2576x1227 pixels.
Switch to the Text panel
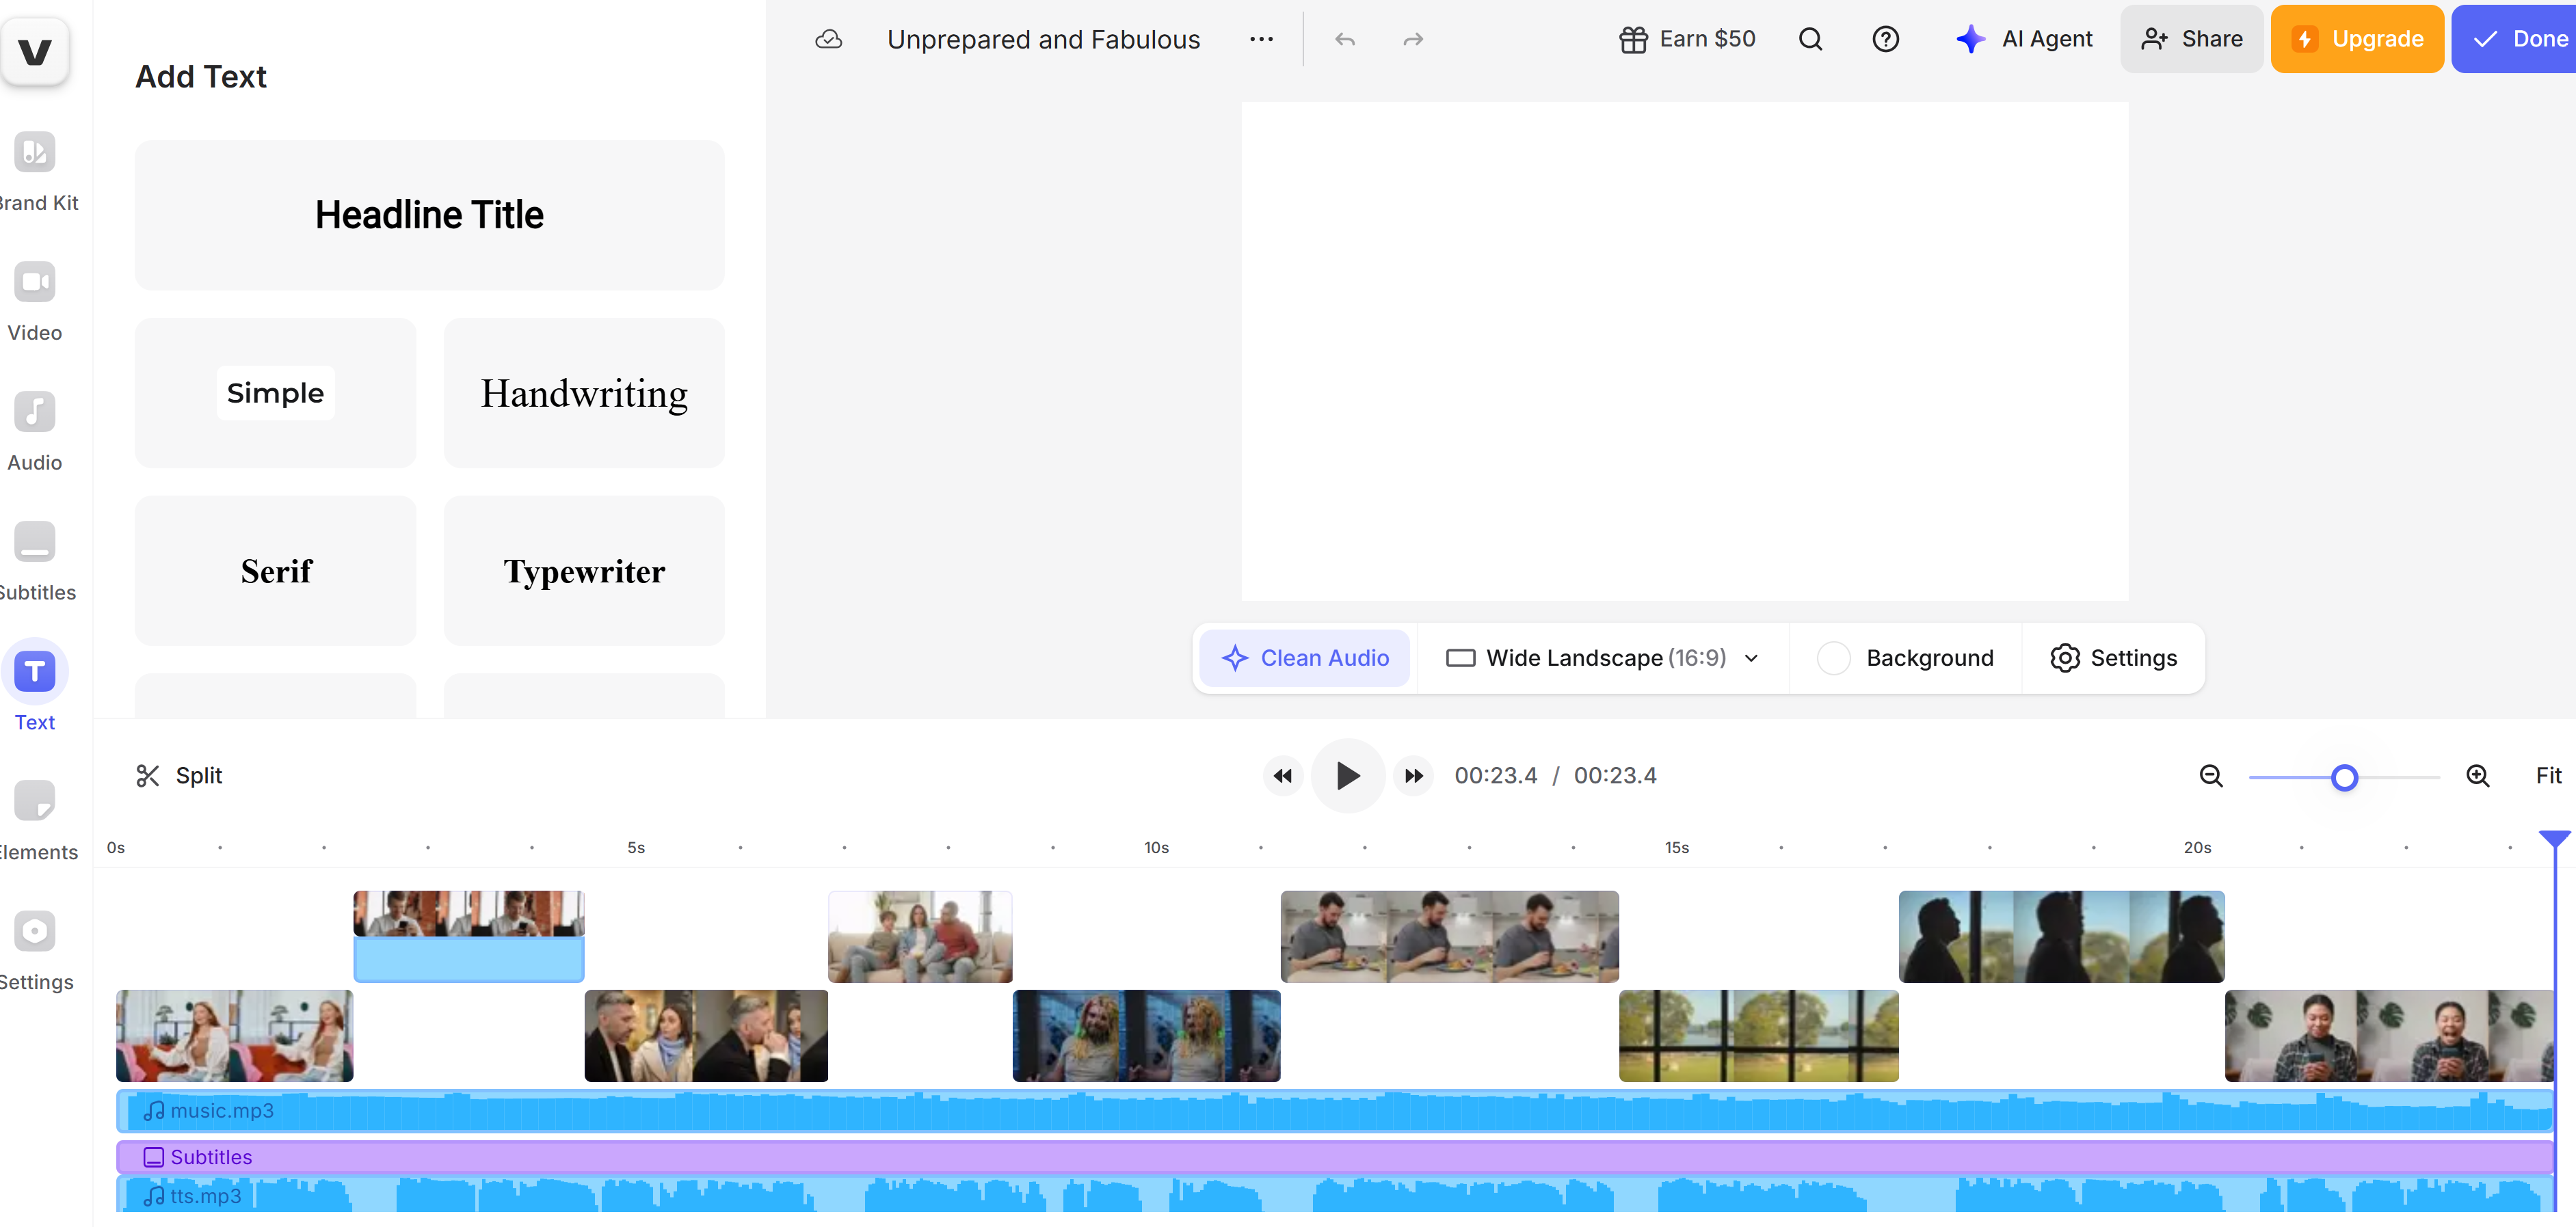pyautogui.click(x=35, y=690)
